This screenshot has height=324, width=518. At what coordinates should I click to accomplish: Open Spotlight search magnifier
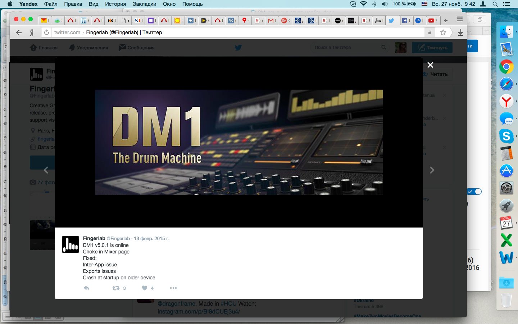495,4
